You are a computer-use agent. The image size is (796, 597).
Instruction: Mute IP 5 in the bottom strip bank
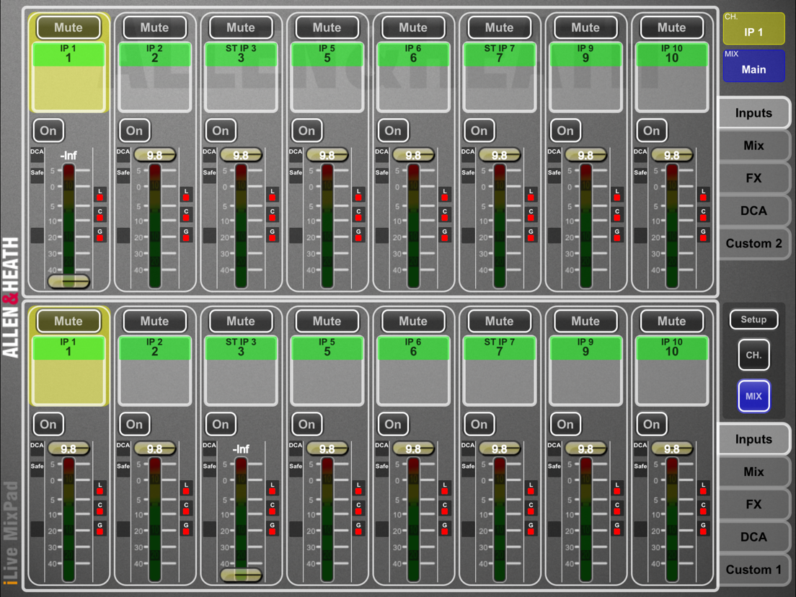(327, 321)
